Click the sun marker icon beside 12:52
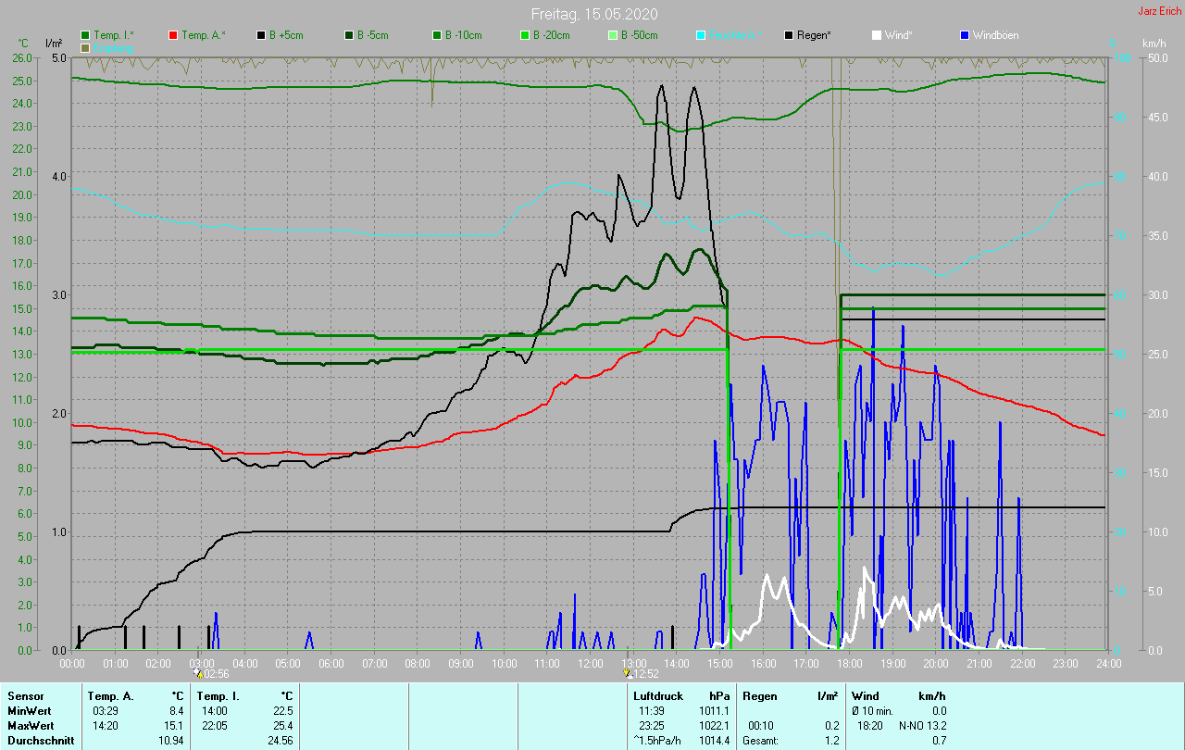This screenshot has width=1185, height=750. coord(629,674)
